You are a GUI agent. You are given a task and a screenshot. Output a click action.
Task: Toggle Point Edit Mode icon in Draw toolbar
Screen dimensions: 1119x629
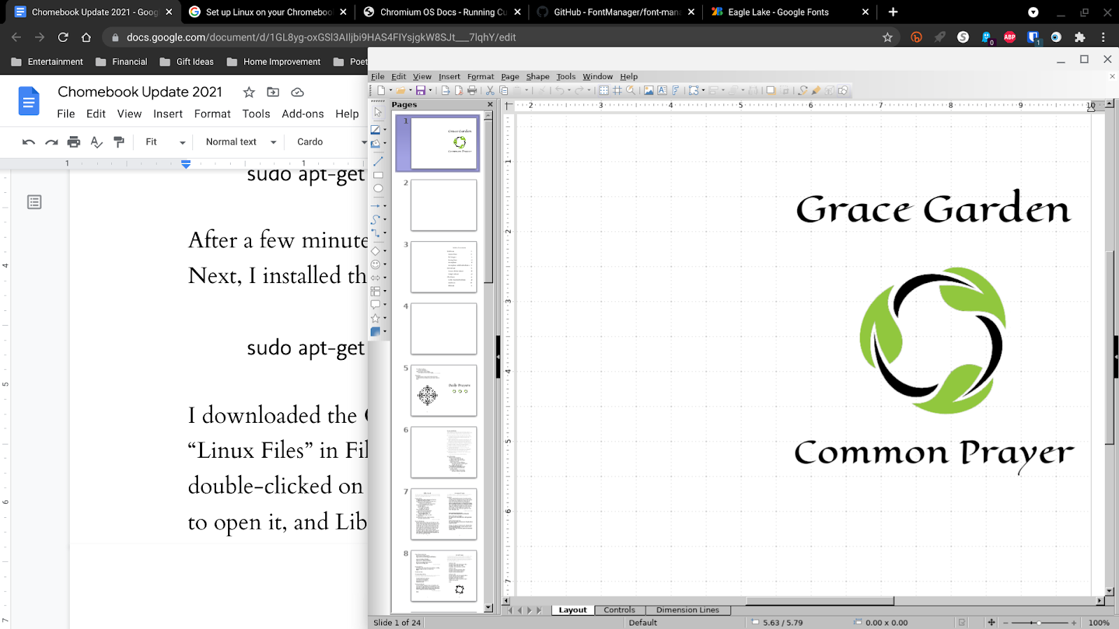pyautogui.click(x=802, y=90)
